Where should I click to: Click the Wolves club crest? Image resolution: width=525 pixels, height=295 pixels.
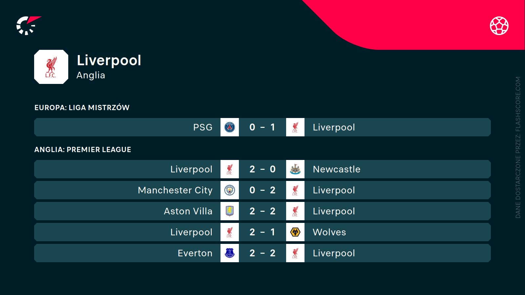[x=295, y=232]
